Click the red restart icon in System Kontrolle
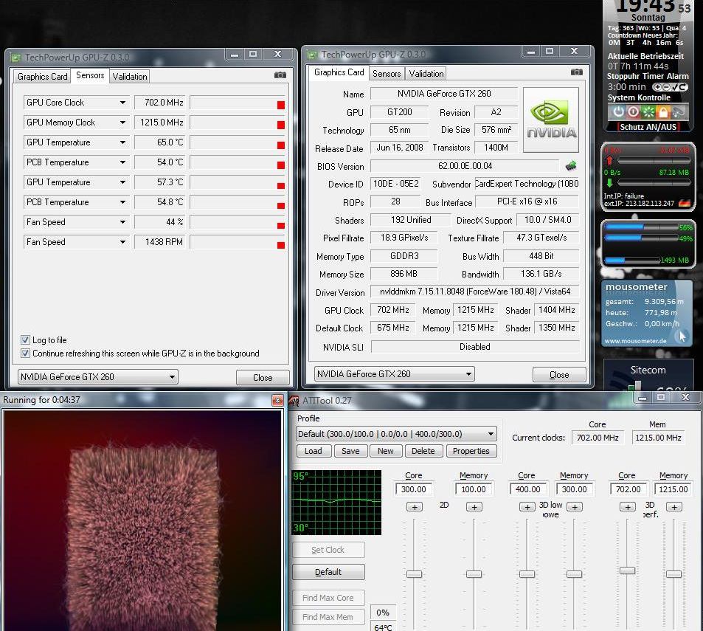Image resolution: width=703 pixels, height=631 pixels. click(633, 111)
